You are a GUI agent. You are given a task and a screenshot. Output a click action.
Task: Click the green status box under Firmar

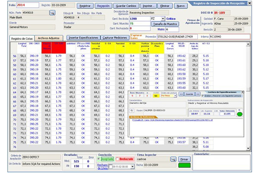point(184,165)
